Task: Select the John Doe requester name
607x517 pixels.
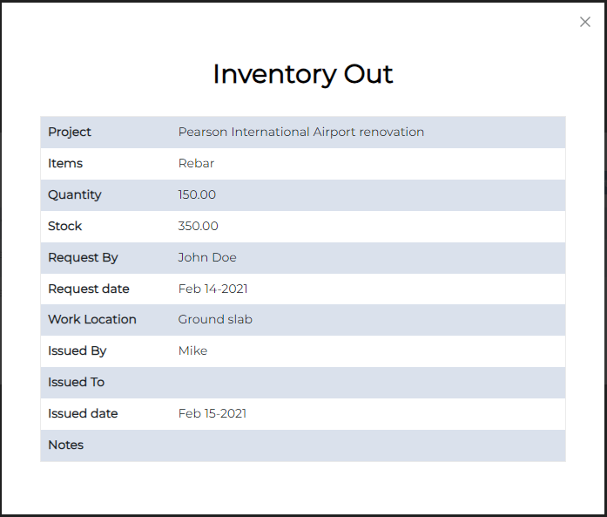Action: tap(207, 257)
